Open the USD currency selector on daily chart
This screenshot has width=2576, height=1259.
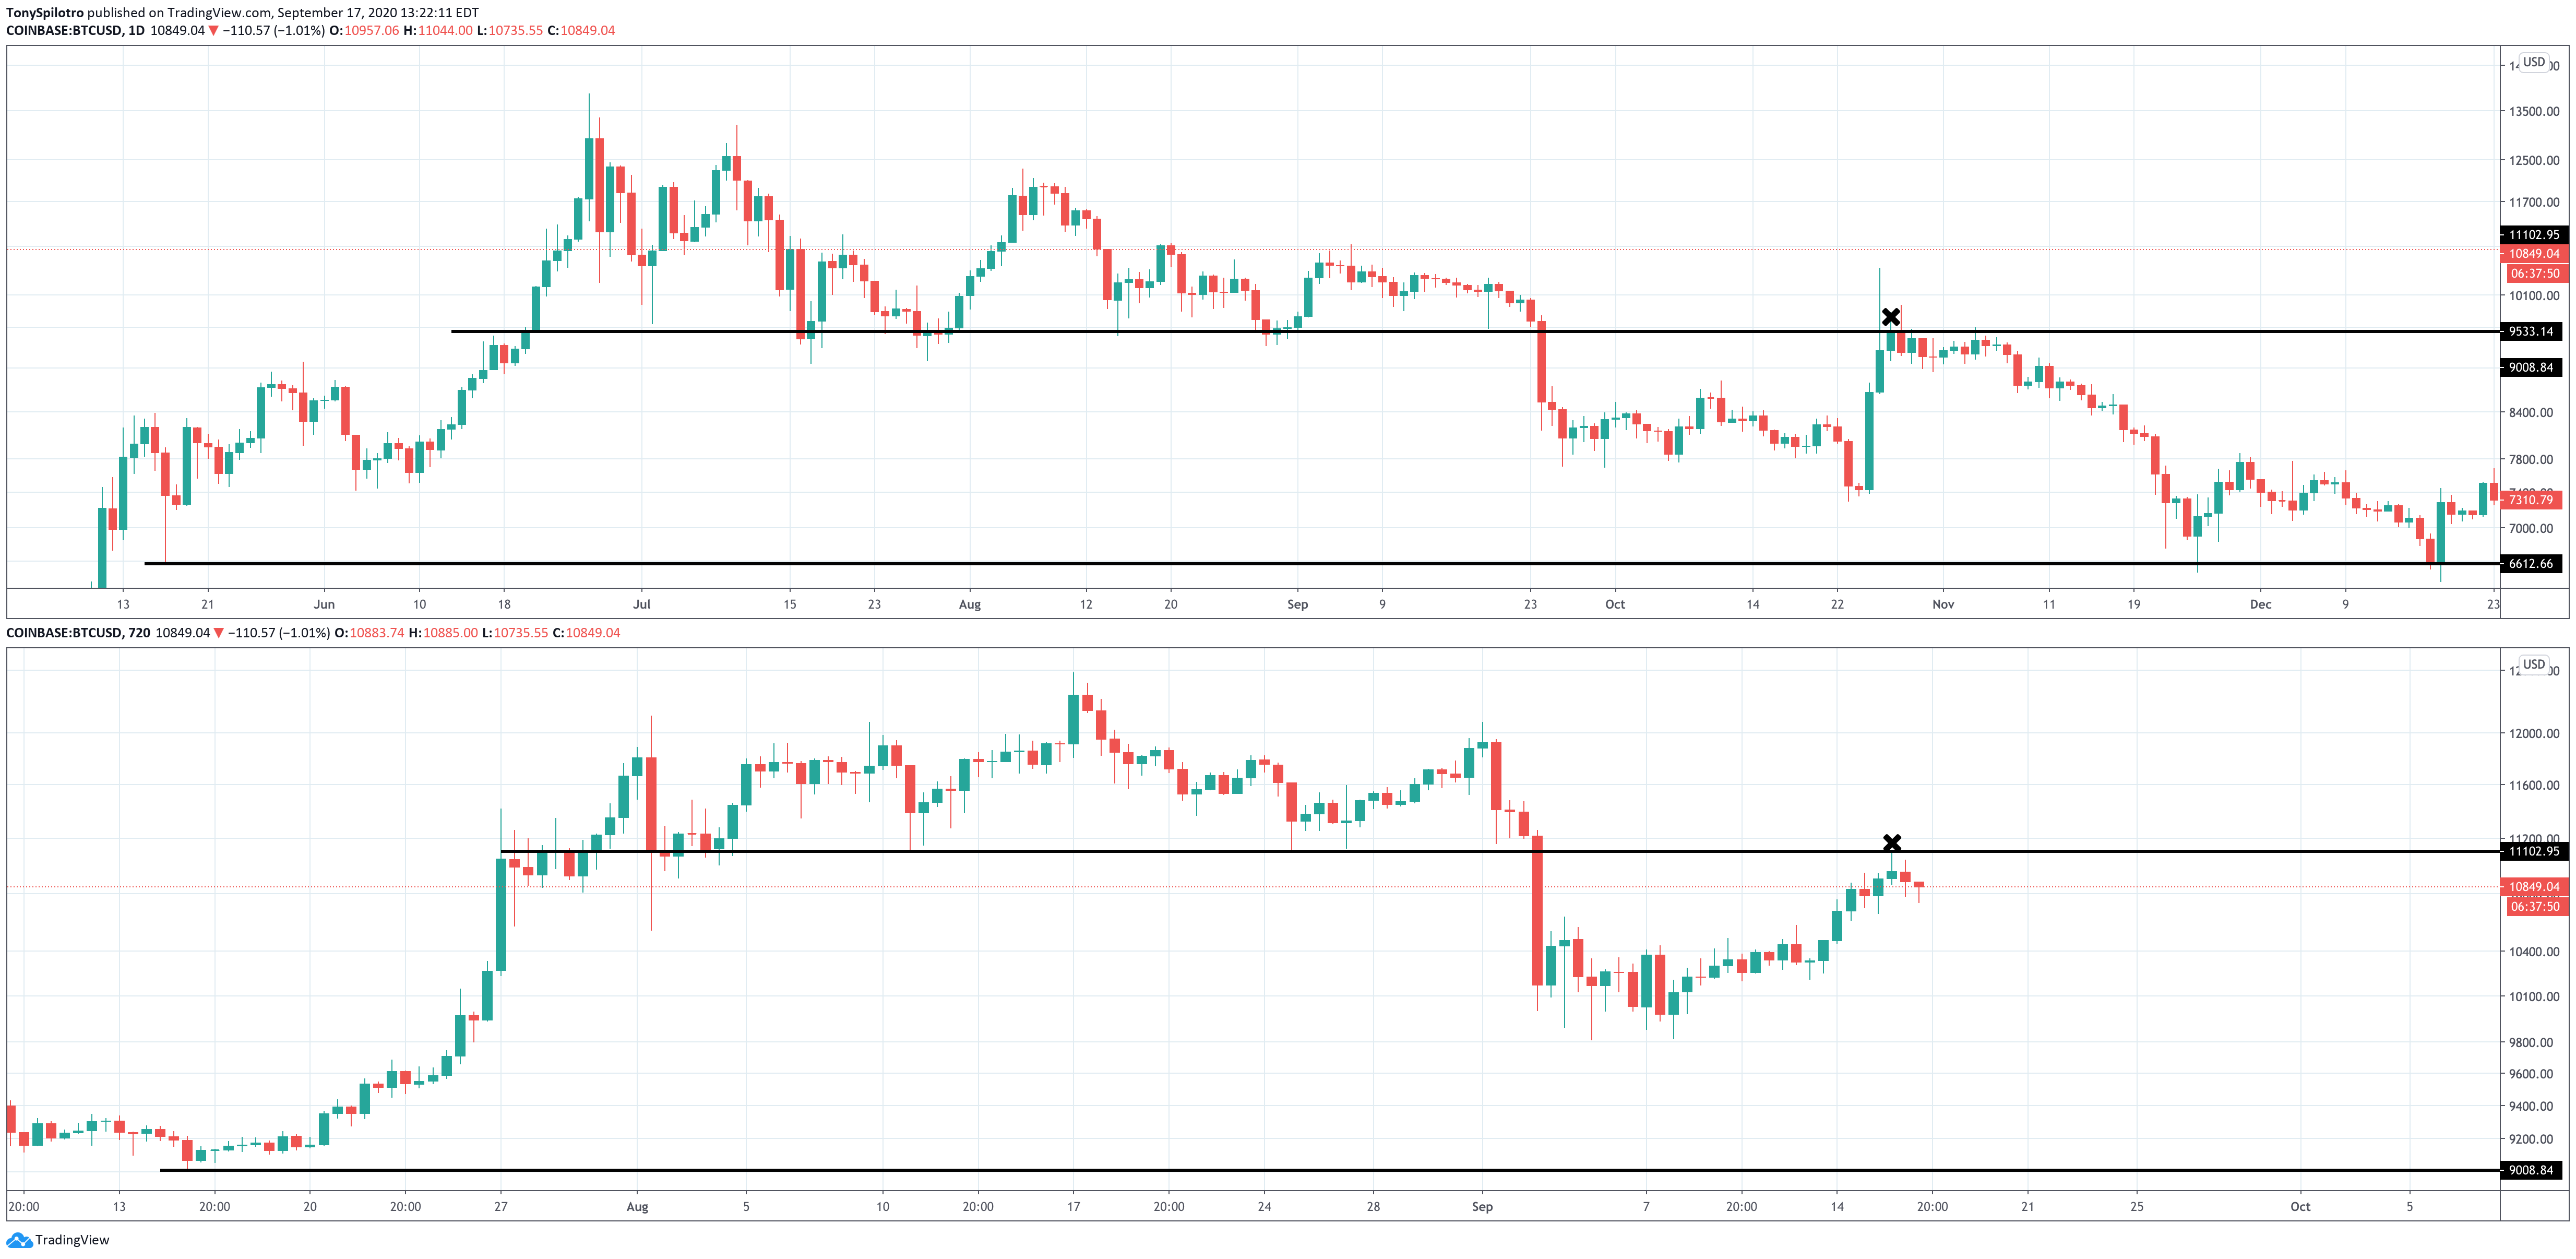pos(2533,62)
